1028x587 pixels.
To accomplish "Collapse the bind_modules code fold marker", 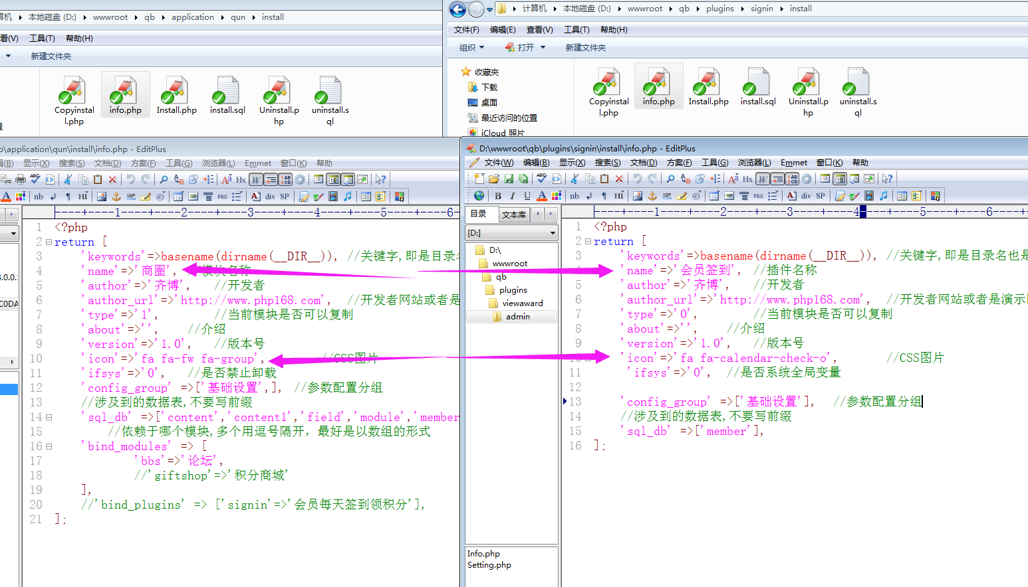I will click(49, 446).
